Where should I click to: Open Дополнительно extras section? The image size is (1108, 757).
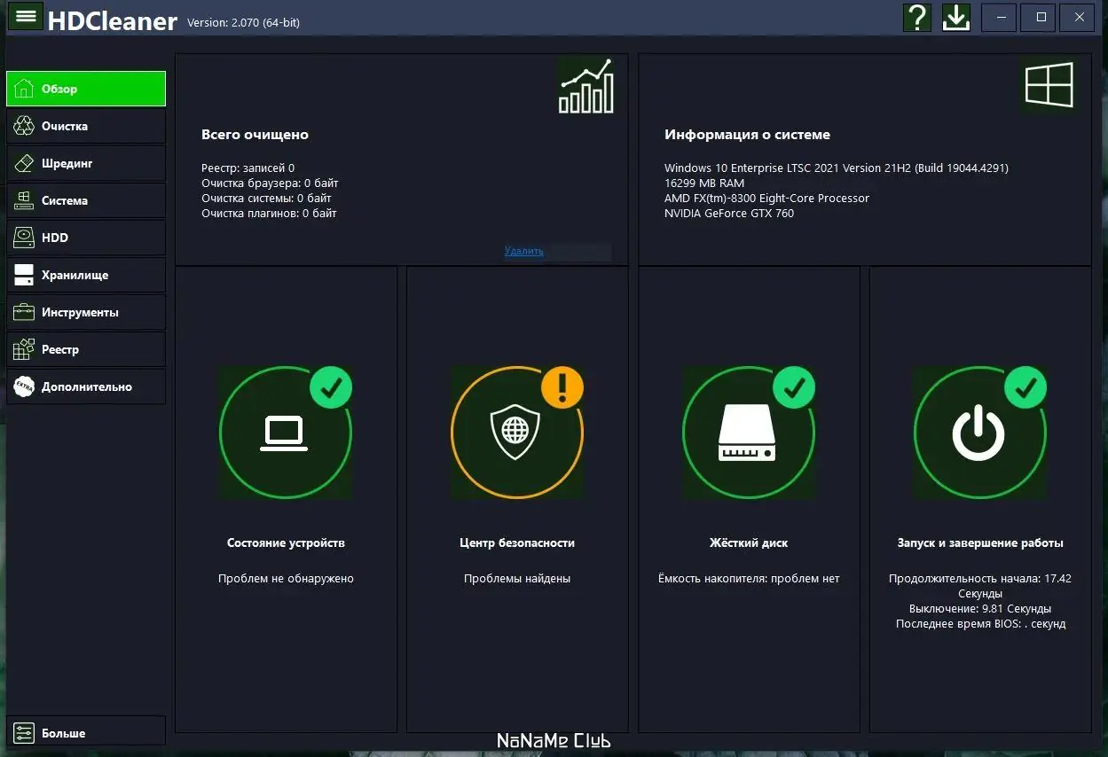tap(86, 386)
